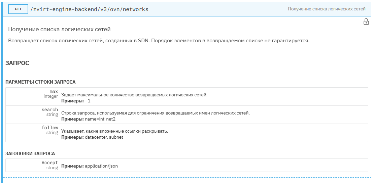Click the 'ЗАГОЛОВКИ ЗАПРОСА' heading
This screenshot has height=183, width=374.
pos(30,153)
